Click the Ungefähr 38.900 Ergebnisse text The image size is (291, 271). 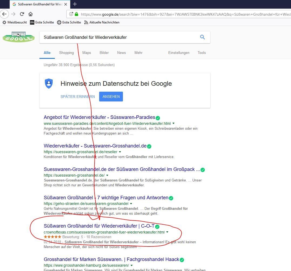coord(79,65)
